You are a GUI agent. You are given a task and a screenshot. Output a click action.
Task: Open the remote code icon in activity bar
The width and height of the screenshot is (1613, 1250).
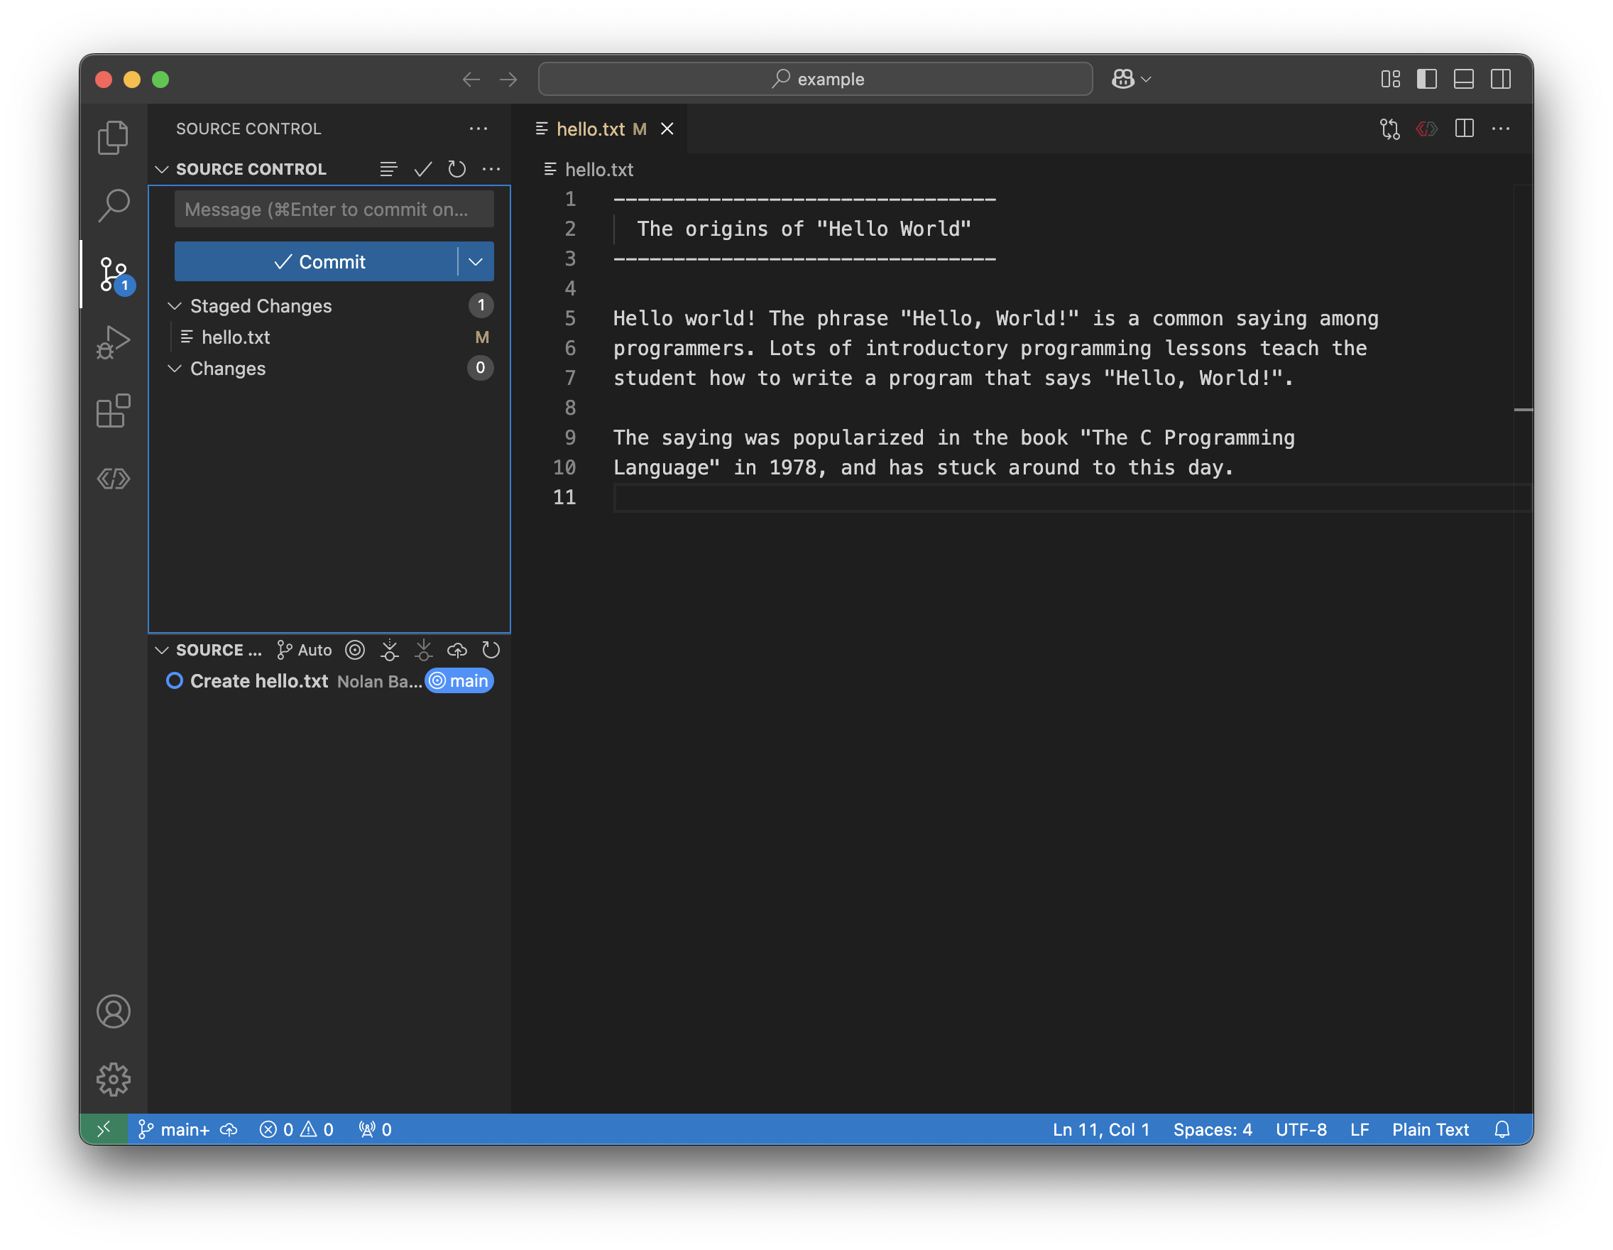coord(113,479)
